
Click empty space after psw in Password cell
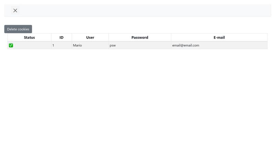[144, 45]
